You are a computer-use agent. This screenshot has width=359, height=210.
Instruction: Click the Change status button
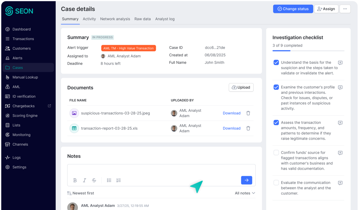click(x=293, y=9)
